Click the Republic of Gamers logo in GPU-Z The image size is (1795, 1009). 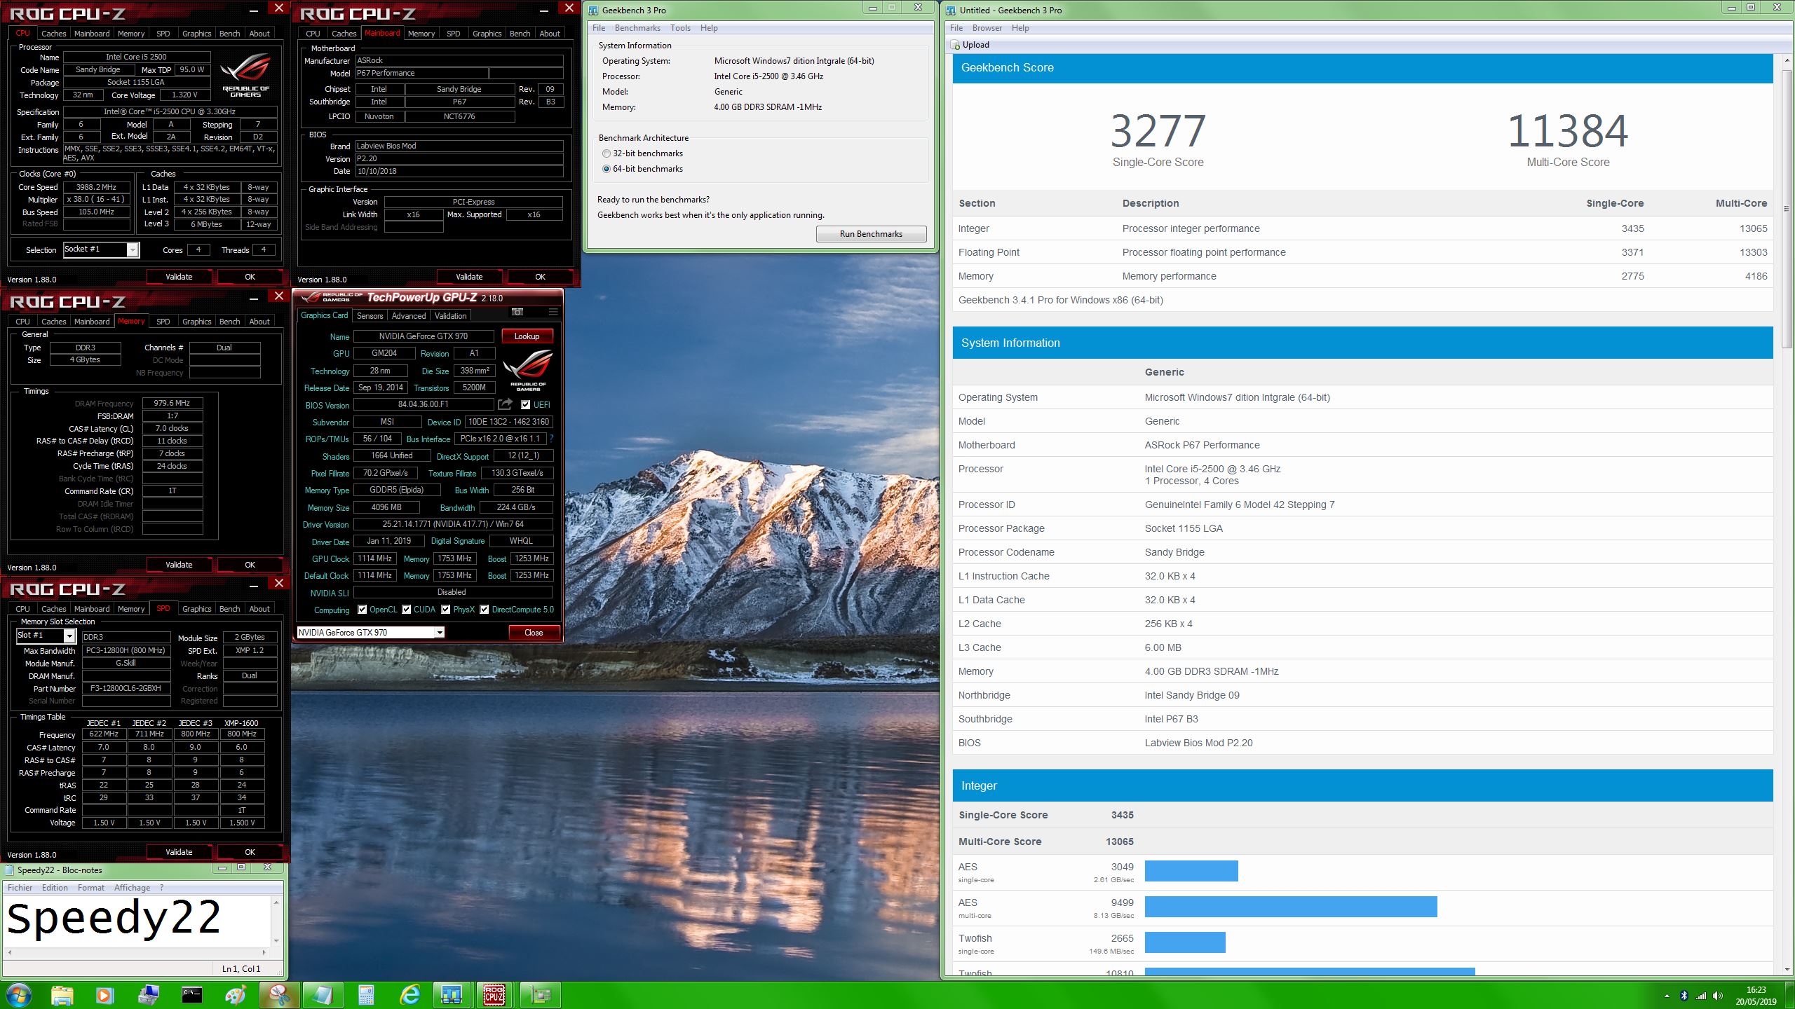coord(528,370)
